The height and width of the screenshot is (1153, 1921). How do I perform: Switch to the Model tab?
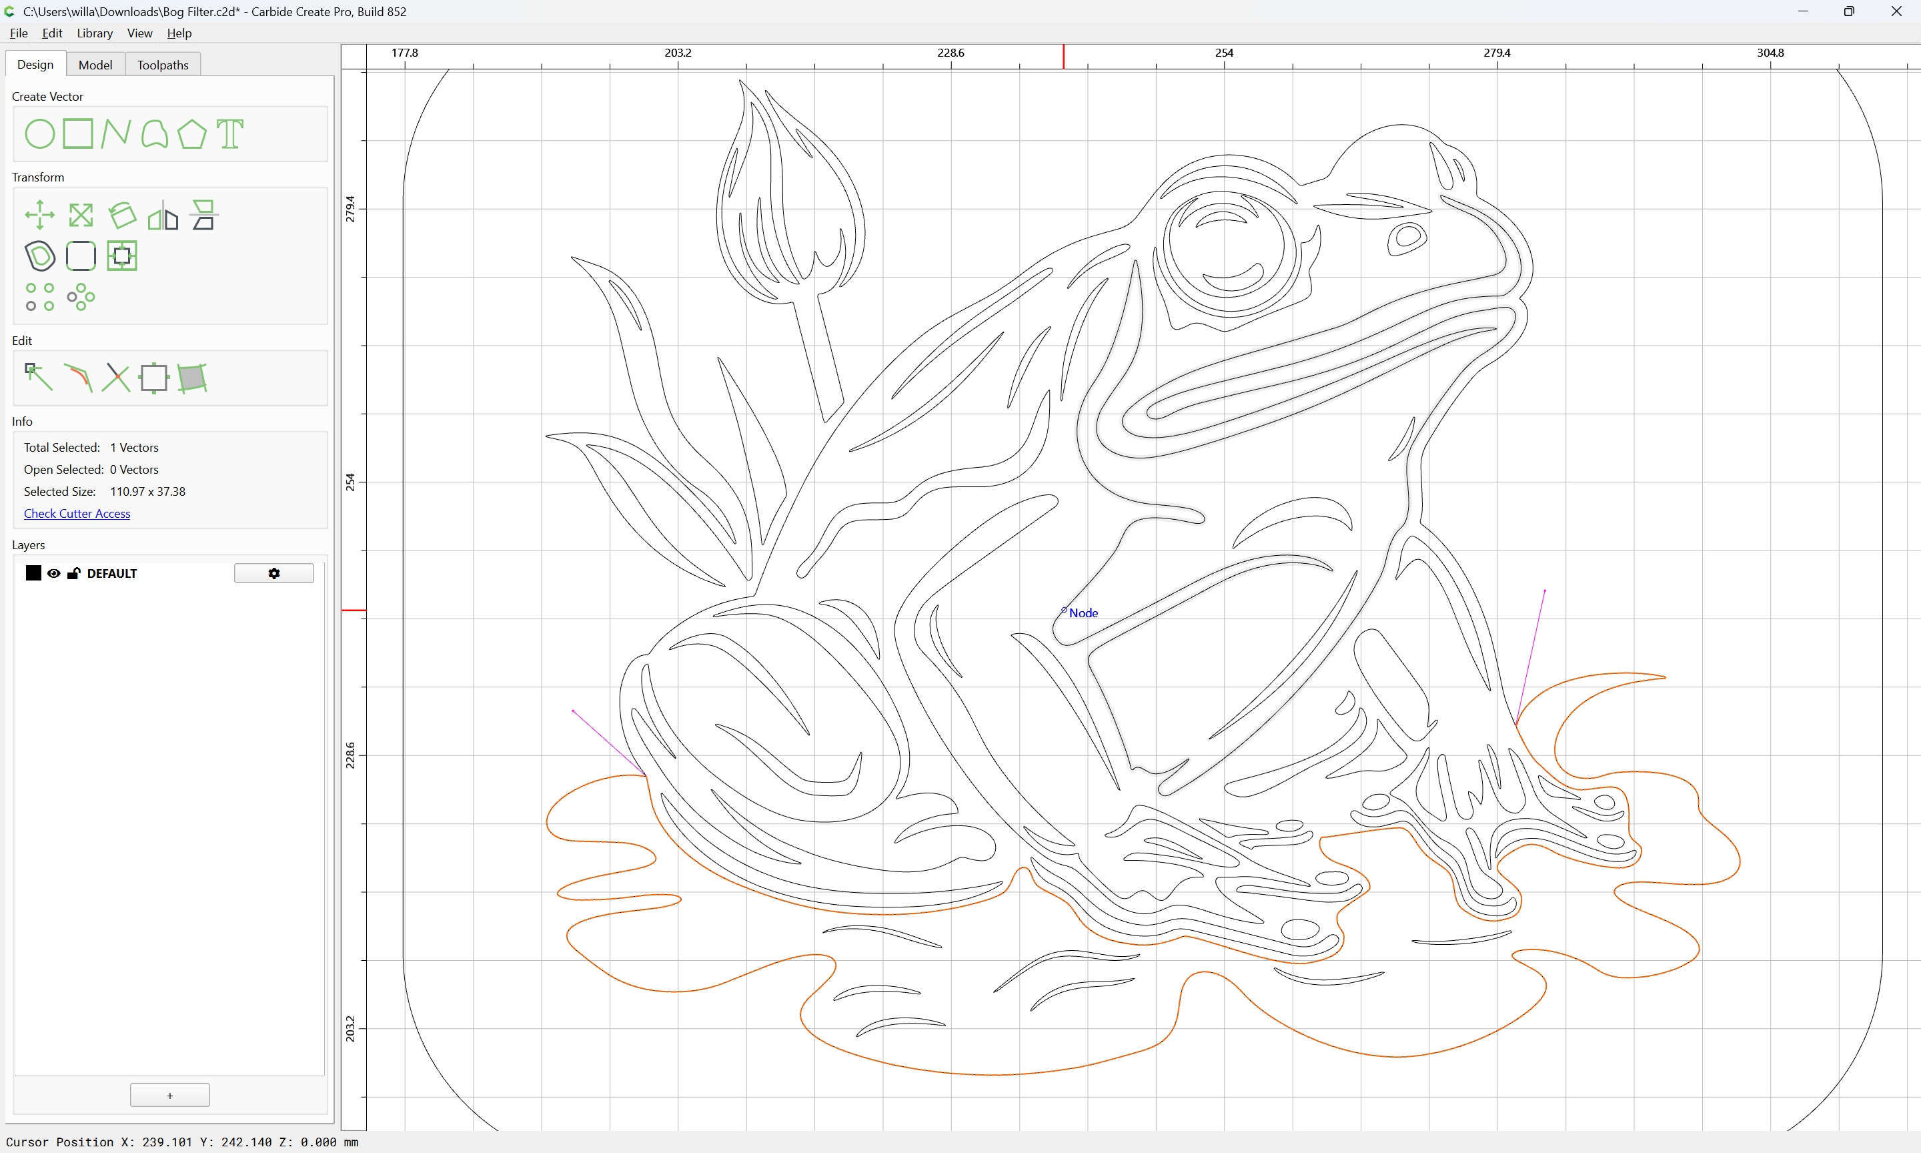pyautogui.click(x=95, y=65)
